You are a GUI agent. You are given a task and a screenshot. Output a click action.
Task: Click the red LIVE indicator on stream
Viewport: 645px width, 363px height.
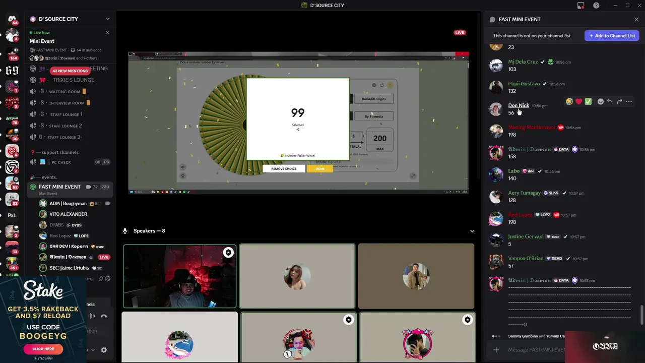tap(460, 33)
